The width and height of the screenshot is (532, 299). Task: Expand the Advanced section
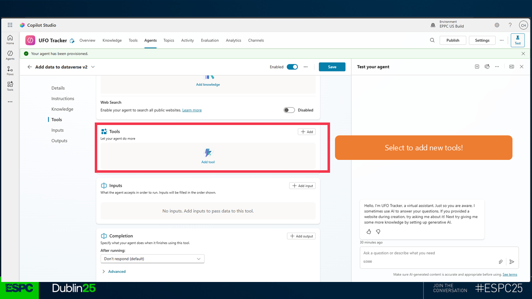click(x=114, y=272)
